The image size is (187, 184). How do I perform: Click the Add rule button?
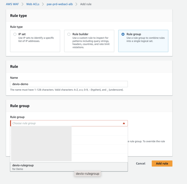[162, 163]
